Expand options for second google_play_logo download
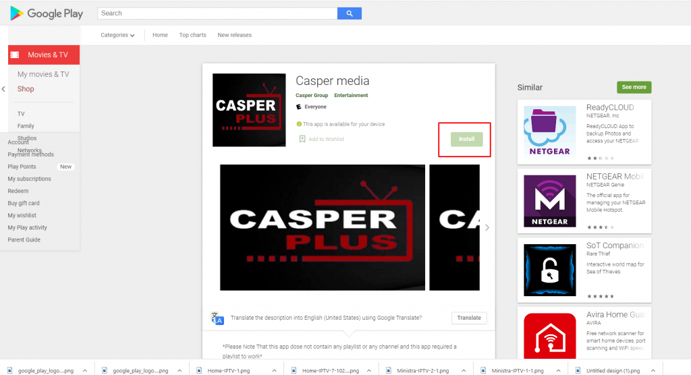The height and width of the screenshot is (375, 691). (179, 370)
